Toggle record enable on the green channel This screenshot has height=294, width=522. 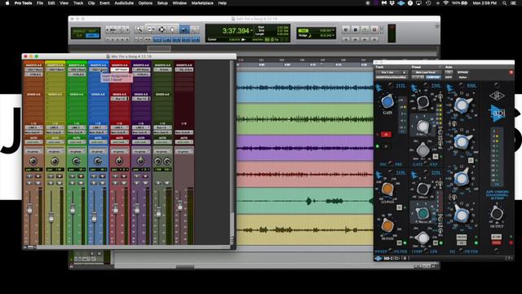point(81,176)
